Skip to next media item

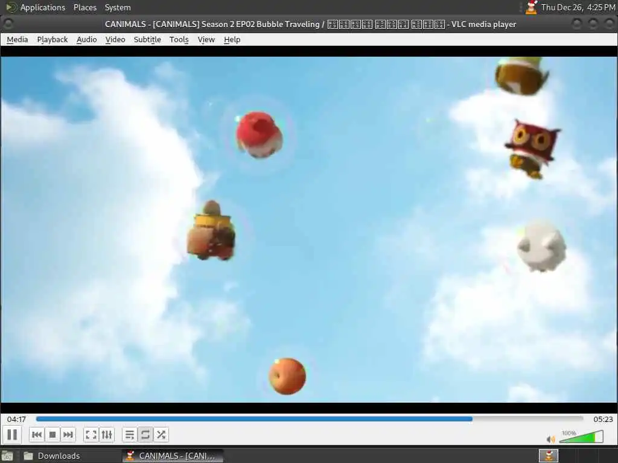point(68,435)
